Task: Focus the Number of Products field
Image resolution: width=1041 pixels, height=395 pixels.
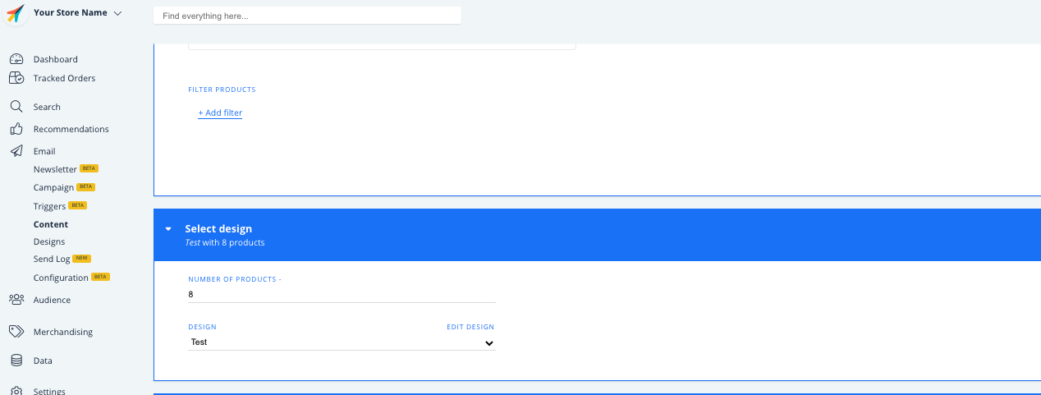Action: pyautogui.click(x=342, y=294)
